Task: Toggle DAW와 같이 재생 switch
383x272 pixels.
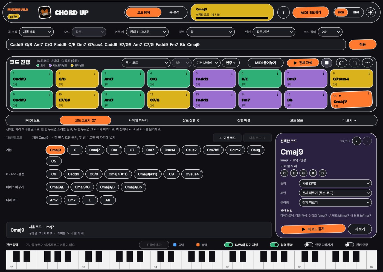Action: point(228,245)
